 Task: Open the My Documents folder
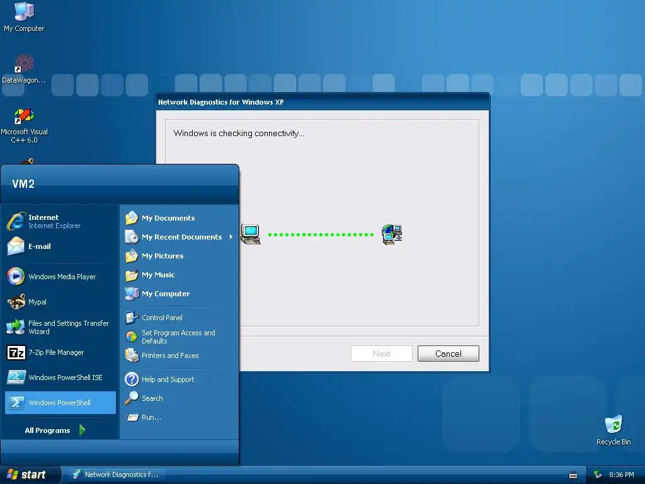179,217
